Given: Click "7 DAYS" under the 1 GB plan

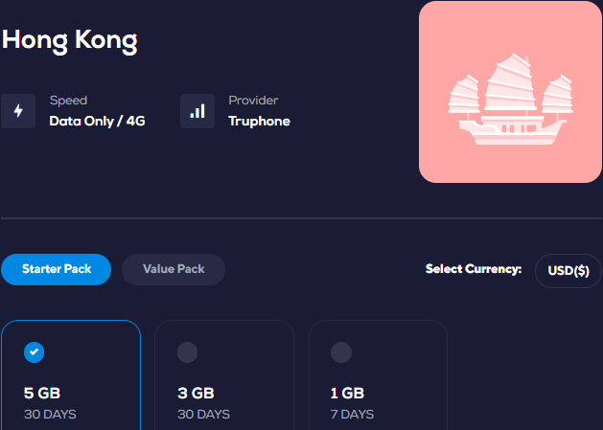Looking at the screenshot, I should 353,415.
